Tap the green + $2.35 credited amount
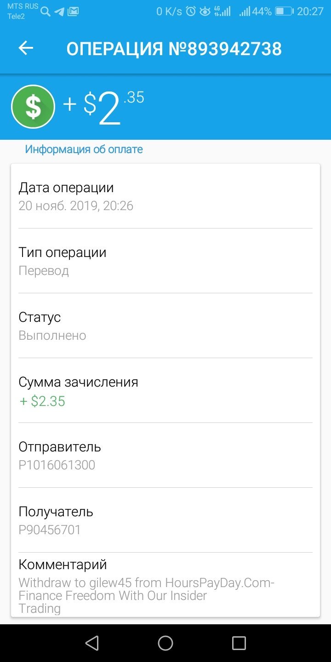The height and width of the screenshot is (662, 331). pyautogui.click(x=42, y=401)
